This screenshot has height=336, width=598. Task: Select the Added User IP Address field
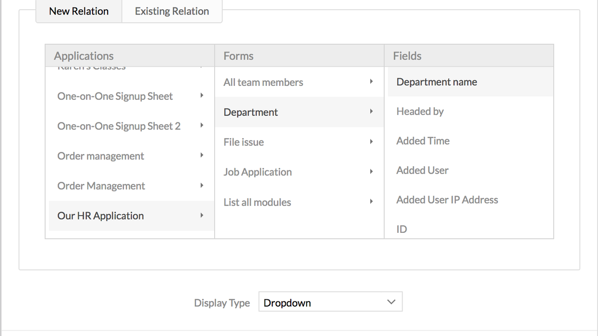click(447, 200)
